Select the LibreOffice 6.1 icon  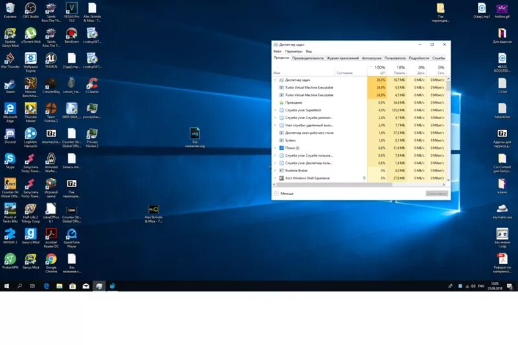pos(51,213)
